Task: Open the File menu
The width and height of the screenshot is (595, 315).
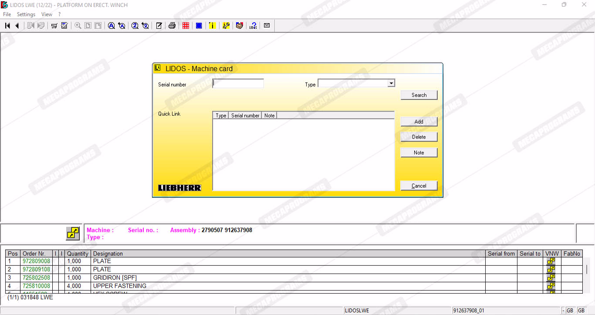Action: (x=7, y=14)
